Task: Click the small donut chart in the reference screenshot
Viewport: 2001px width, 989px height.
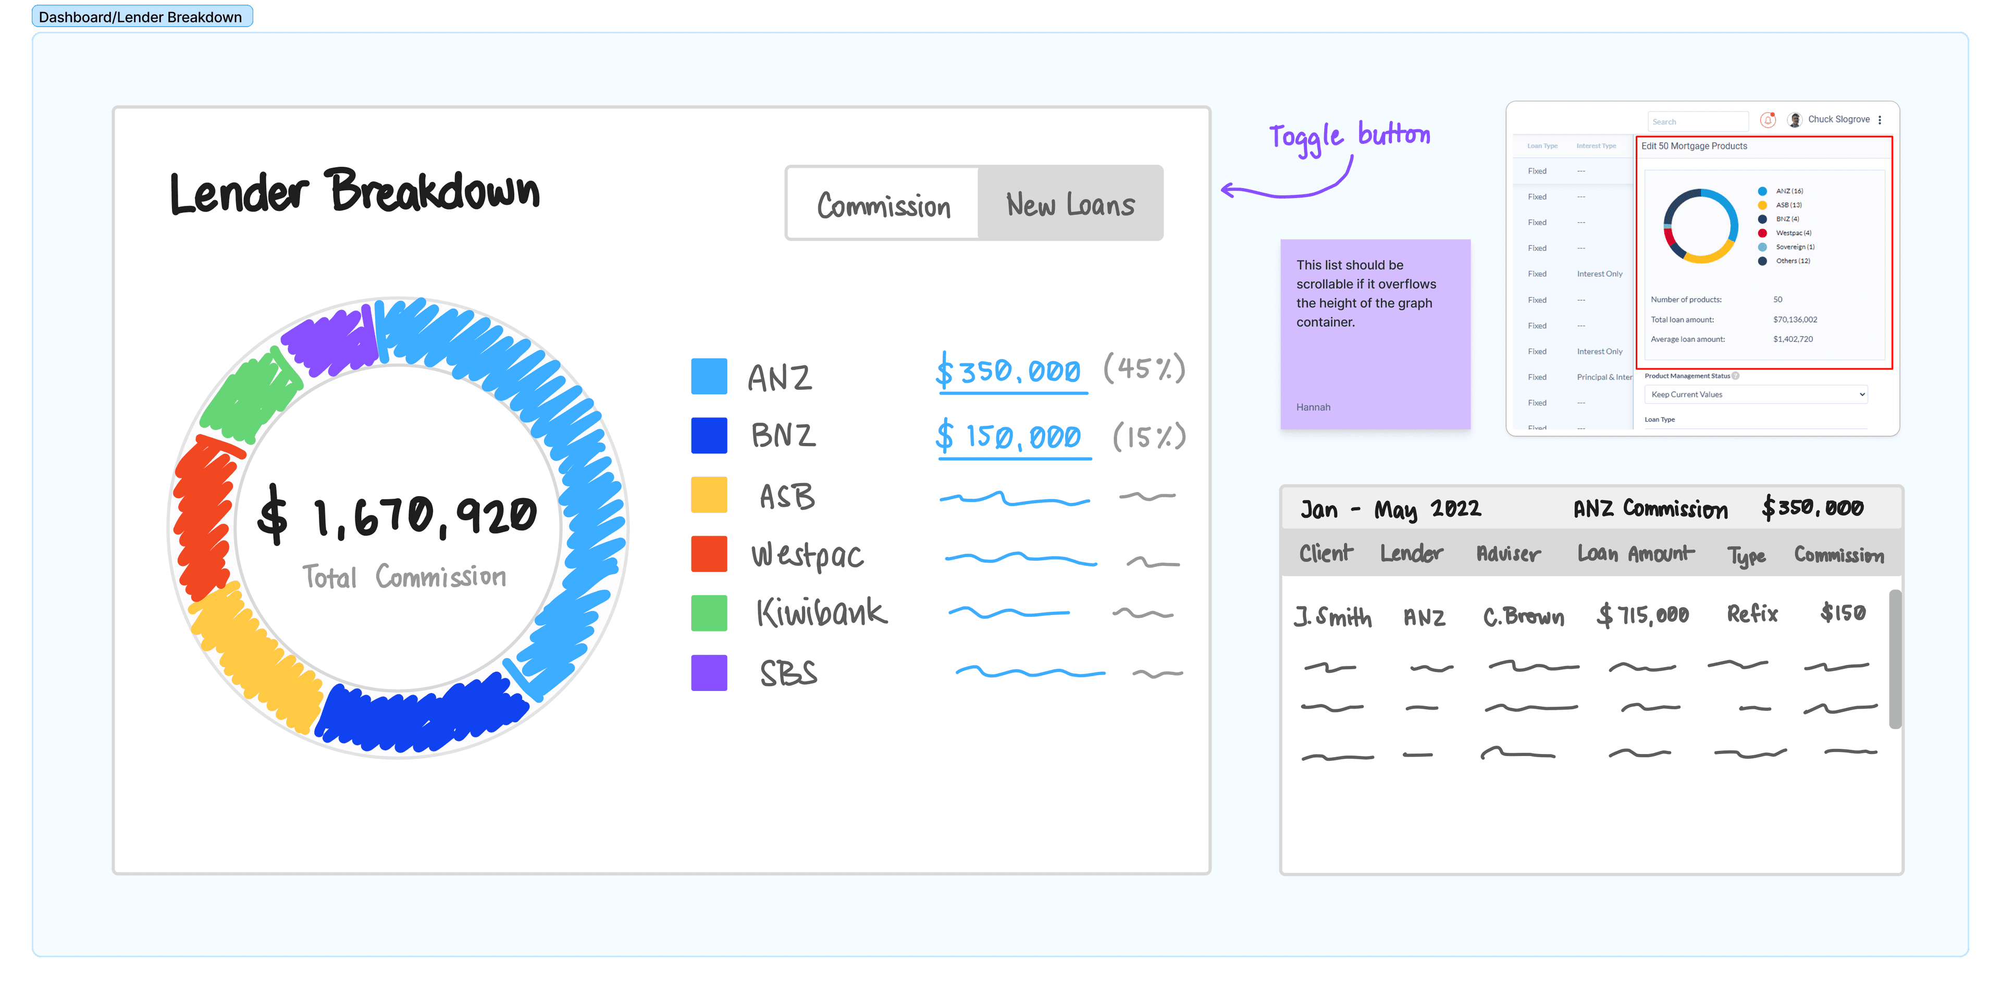Action: click(x=1700, y=226)
